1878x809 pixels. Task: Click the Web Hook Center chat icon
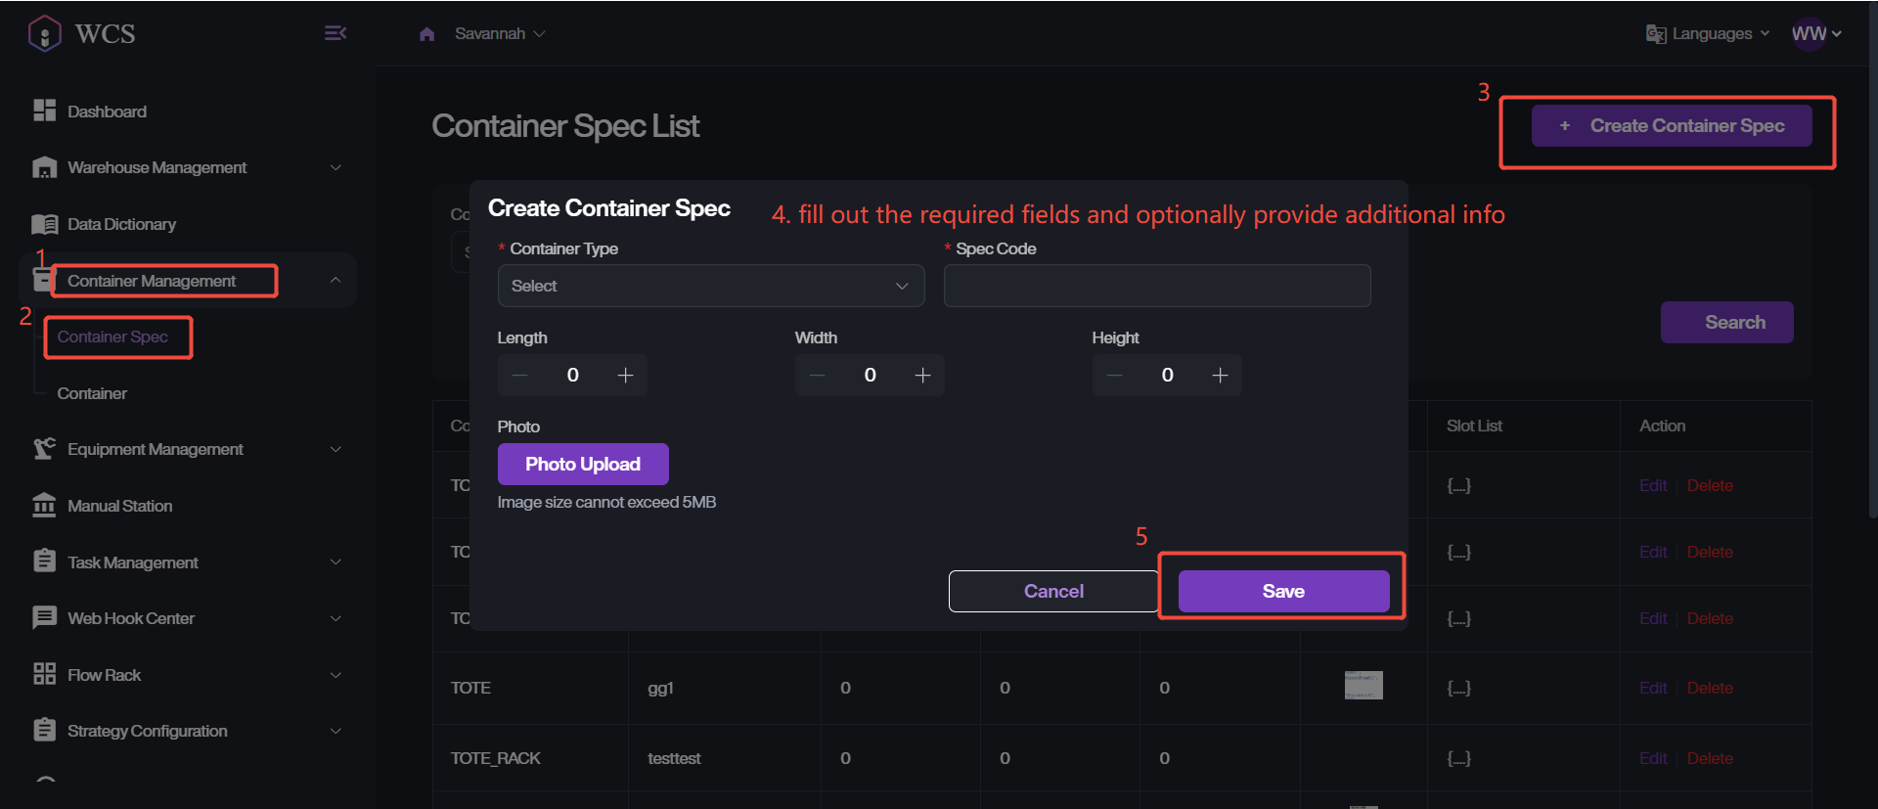coord(44,618)
